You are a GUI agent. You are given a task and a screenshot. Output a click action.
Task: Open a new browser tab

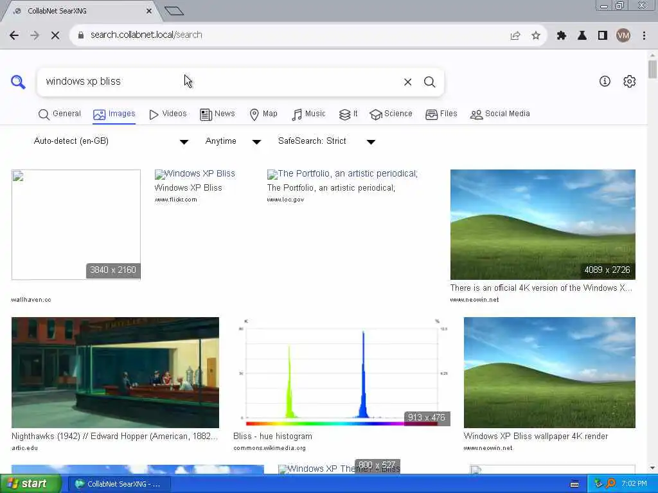point(174,11)
